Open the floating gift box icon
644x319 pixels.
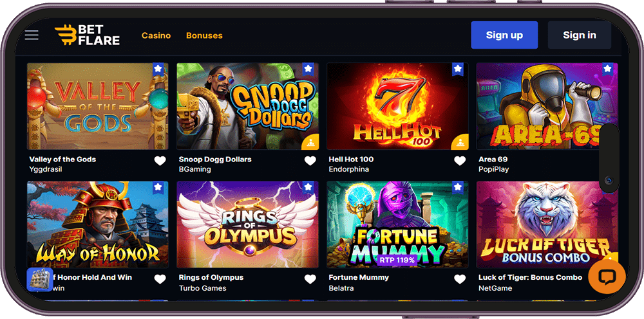coord(40,280)
